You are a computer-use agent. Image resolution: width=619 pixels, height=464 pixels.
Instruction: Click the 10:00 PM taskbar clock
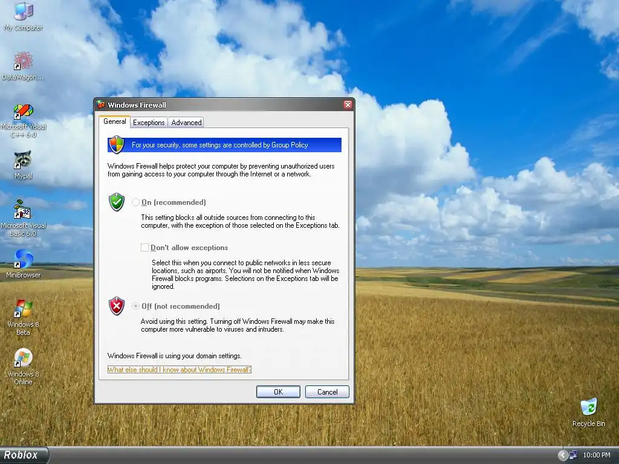(597, 455)
